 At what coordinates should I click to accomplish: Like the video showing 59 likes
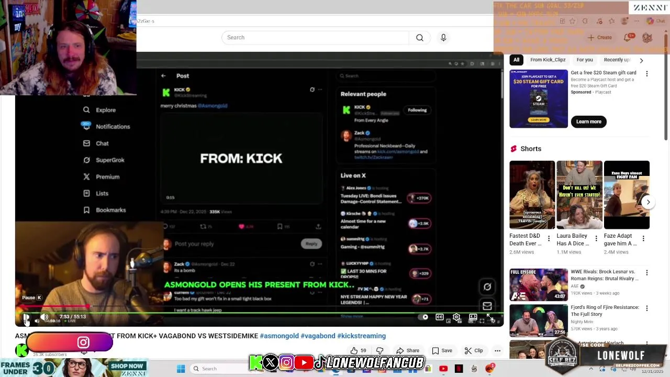click(359, 351)
